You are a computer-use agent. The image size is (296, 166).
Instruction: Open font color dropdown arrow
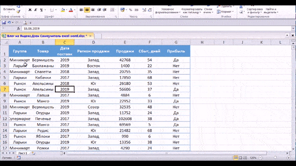75,10
